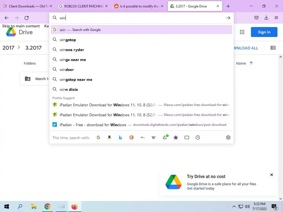Click the Firefox taskbar icon
283x212 pixels.
pyautogui.click(x=74, y=206)
